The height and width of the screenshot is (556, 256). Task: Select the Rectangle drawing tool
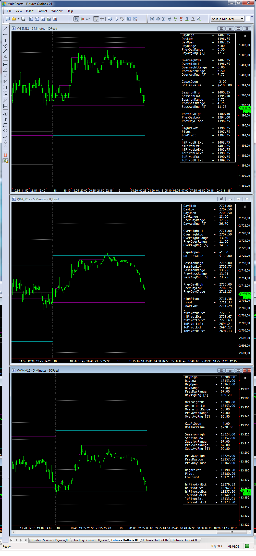[5, 125]
